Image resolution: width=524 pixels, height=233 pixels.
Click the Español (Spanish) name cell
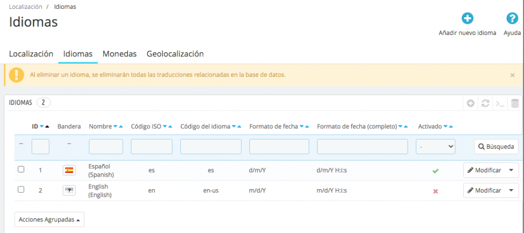[101, 170]
